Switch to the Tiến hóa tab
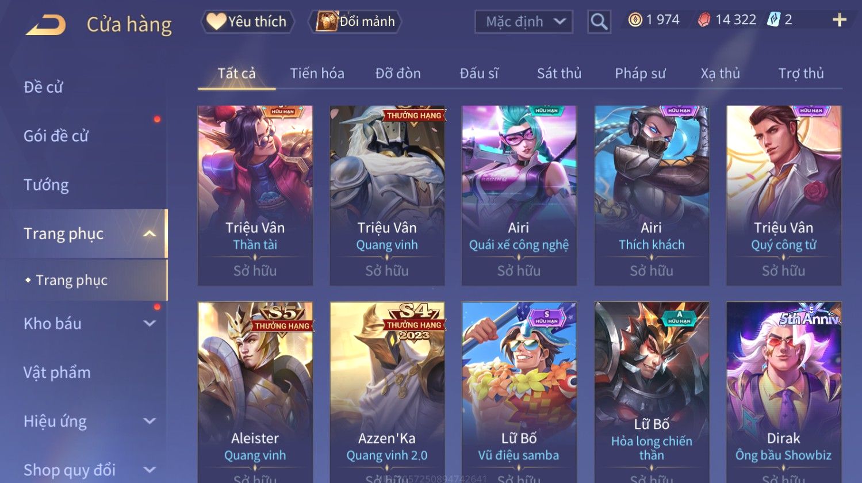Image resolution: width=862 pixels, height=483 pixels. tap(317, 74)
